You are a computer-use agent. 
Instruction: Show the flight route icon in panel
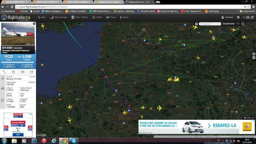[x=4, y=72]
